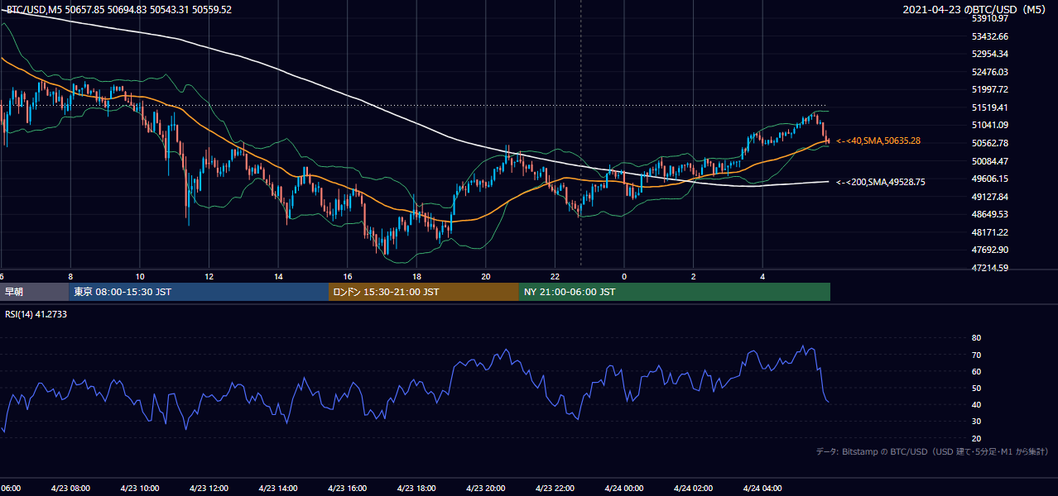Click RSI scale value 70
This screenshot has height=496, width=1058.
coord(976,355)
